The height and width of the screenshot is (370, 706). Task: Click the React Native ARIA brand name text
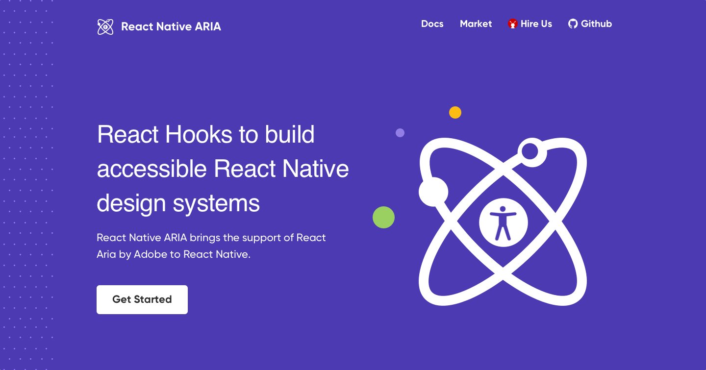(171, 27)
